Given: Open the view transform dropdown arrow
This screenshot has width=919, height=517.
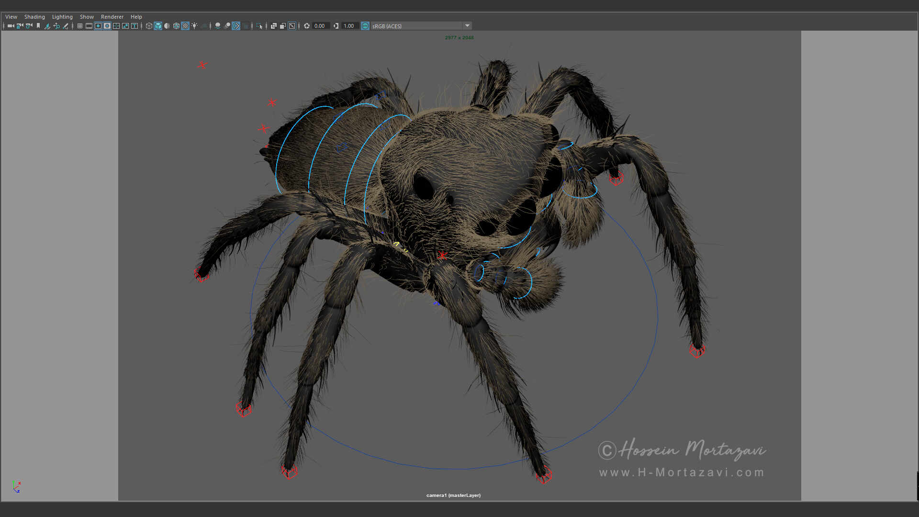Looking at the screenshot, I should (468, 26).
